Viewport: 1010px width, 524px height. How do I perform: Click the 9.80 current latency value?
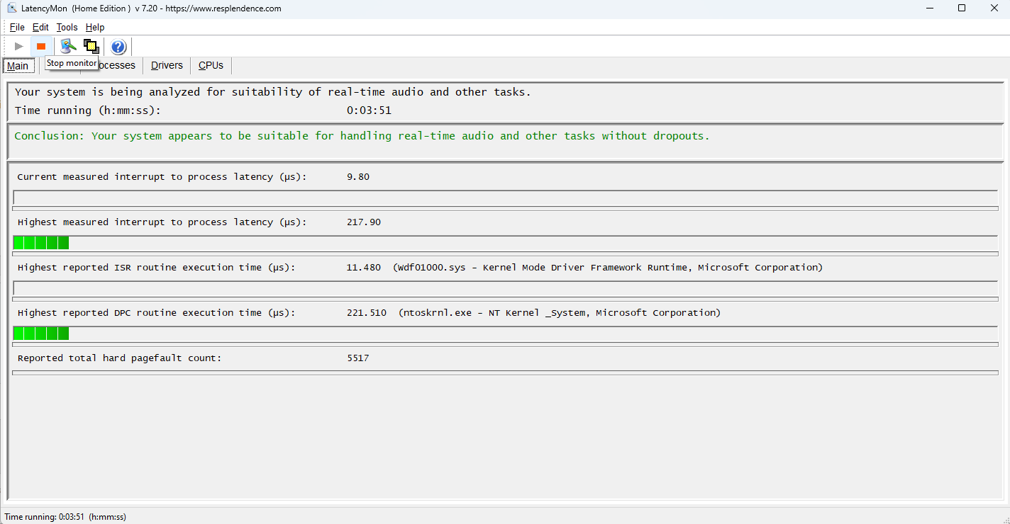(x=358, y=177)
